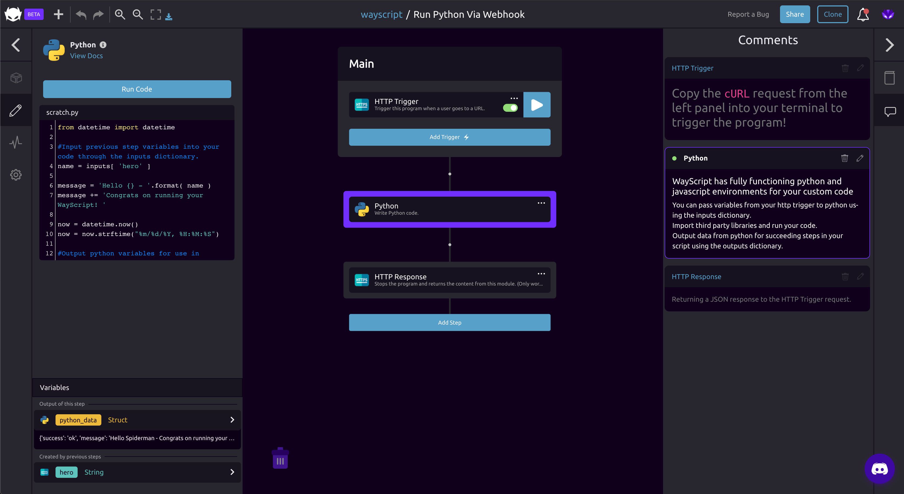Open the HTTP Response comment header
This screenshot has height=494, width=904.
pos(696,277)
